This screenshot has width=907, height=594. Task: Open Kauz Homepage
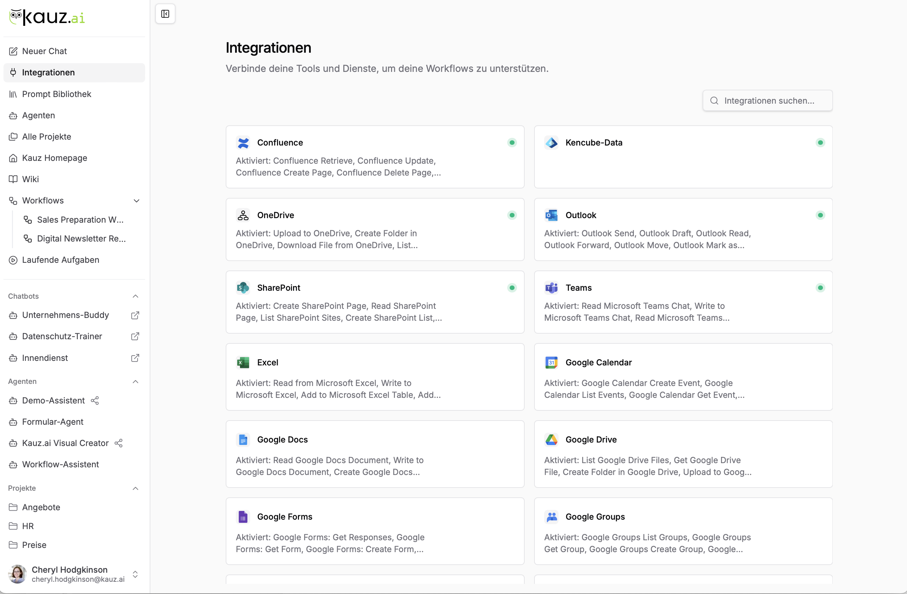[x=74, y=158]
